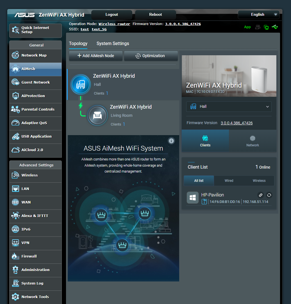Image resolution: width=291 pixels, height=304 pixels.
Task: Click the green wired clients icon in top bar
Action: [x=266, y=27]
